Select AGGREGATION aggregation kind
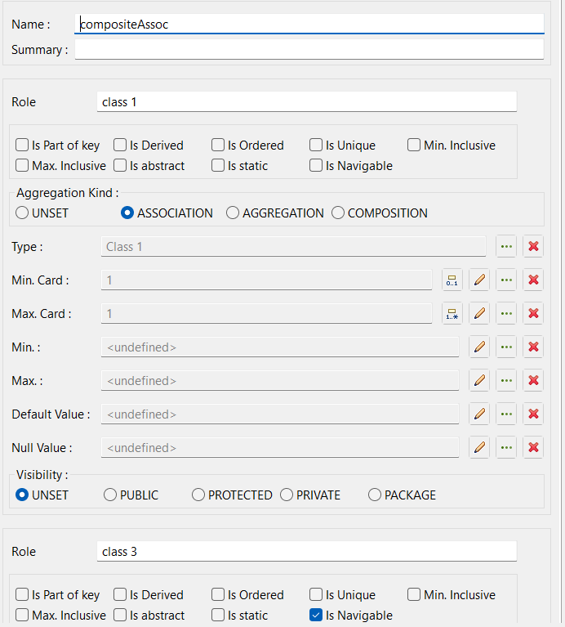This screenshot has width=565, height=627. (233, 213)
